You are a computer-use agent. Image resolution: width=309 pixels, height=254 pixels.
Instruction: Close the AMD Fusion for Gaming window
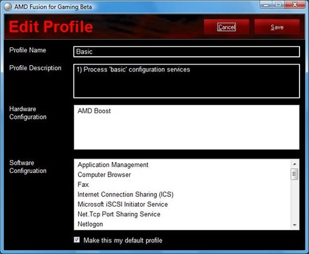(x=295, y=5)
